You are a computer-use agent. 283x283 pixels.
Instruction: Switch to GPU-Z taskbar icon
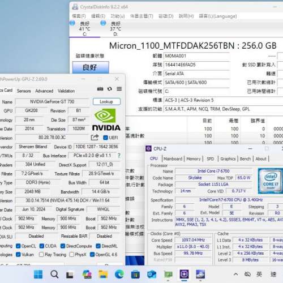(168, 275)
